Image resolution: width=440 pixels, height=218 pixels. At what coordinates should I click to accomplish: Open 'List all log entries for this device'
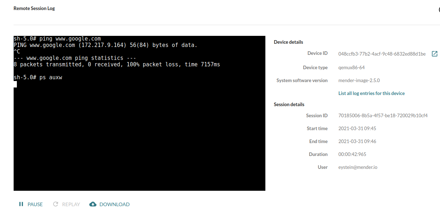click(372, 93)
